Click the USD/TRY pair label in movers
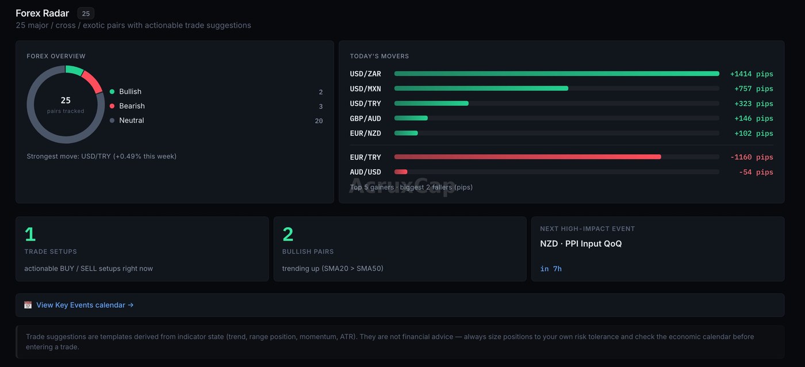 tap(365, 104)
